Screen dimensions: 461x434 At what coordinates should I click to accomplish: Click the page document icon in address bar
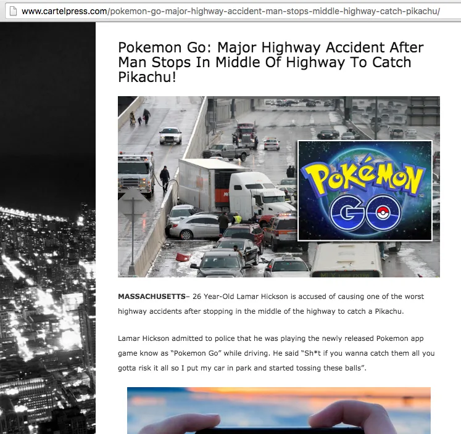coord(13,11)
